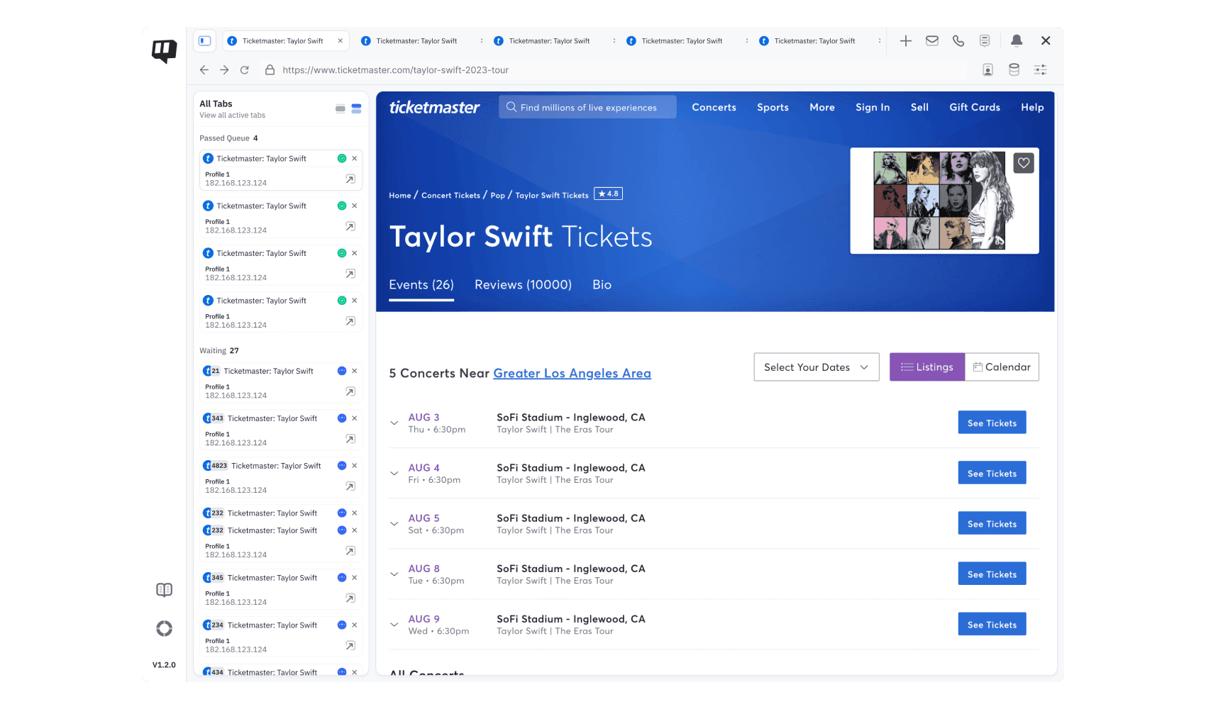This screenshot has height=709, width=1206.
Task: Click the database cylinder icon near address bar
Action: coord(1014,69)
